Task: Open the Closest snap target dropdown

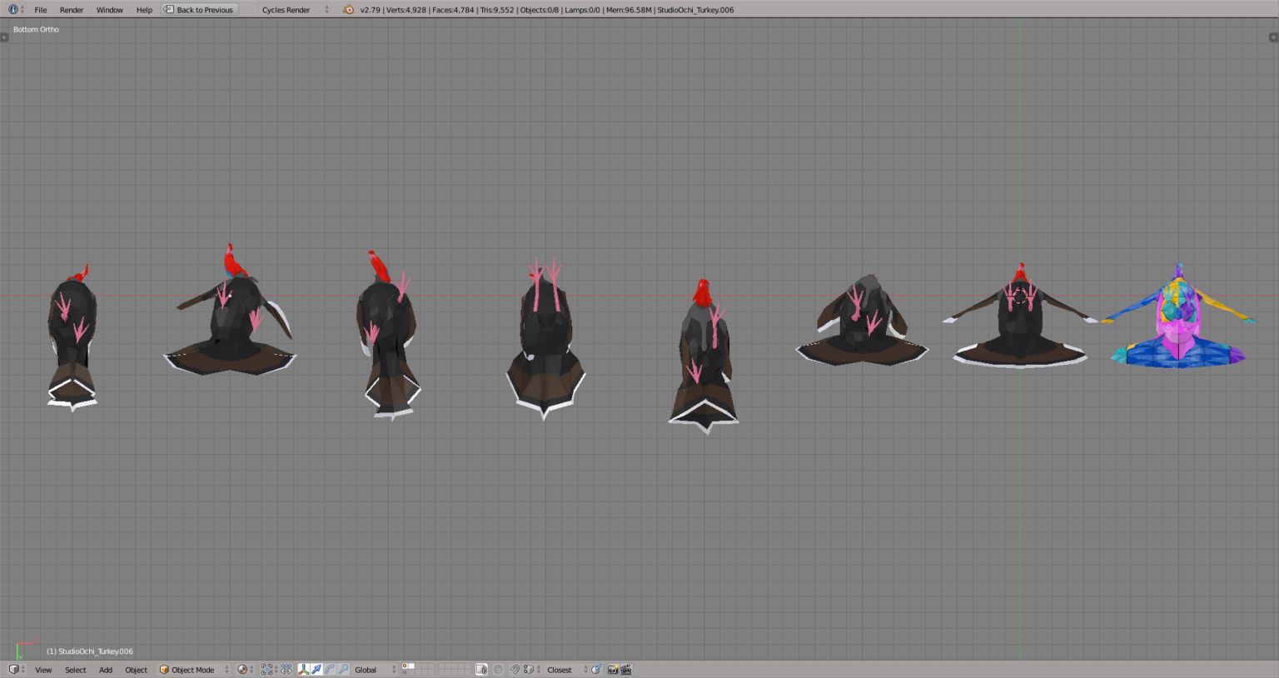Action: (x=560, y=669)
